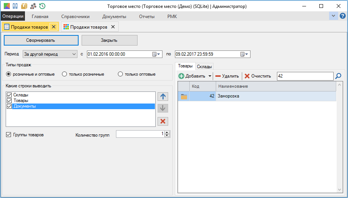Sort by the Код column header

203,87
